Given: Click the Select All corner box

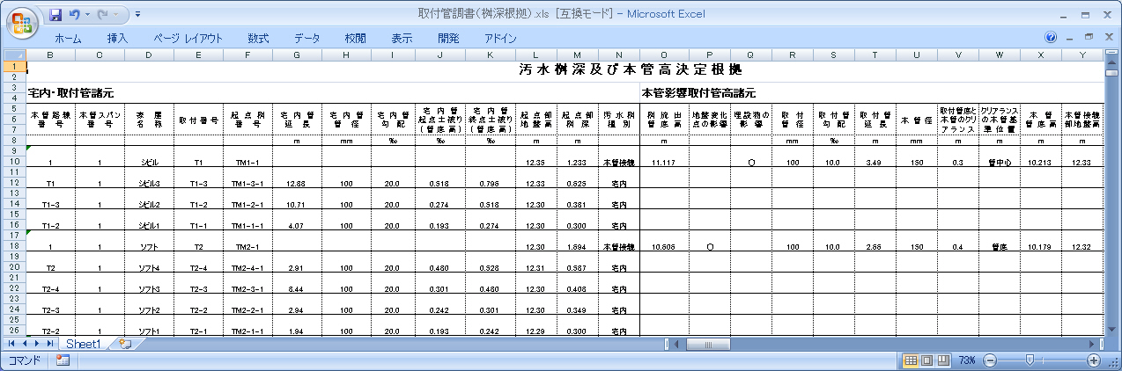Looking at the screenshot, I should click(x=15, y=55).
